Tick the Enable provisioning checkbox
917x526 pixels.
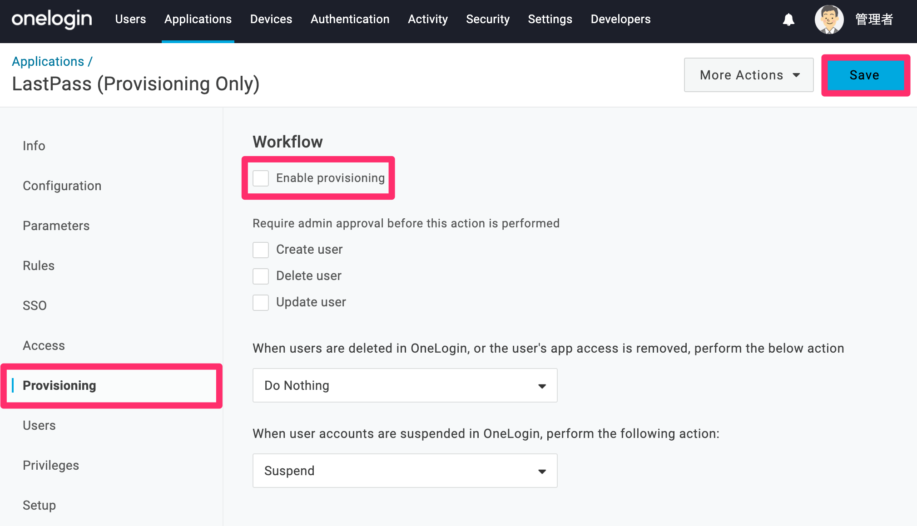tap(261, 178)
